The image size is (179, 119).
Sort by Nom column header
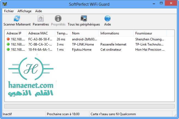pyautogui.click(x=84, y=33)
